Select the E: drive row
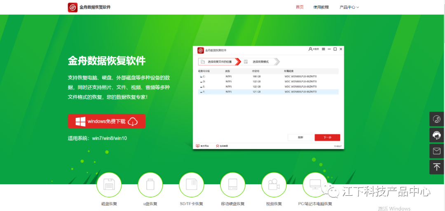 pyautogui.click(x=268, y=87)
